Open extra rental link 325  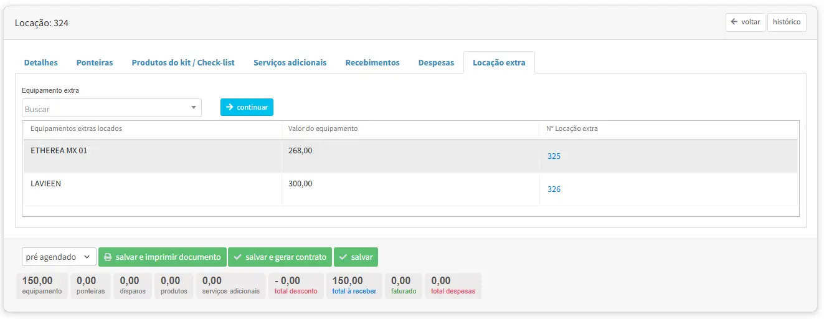pyautogui.click(x=554, y=156)
